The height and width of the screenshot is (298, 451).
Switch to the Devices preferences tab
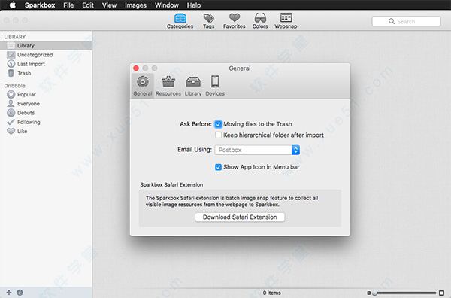click(x=215, y=86)
